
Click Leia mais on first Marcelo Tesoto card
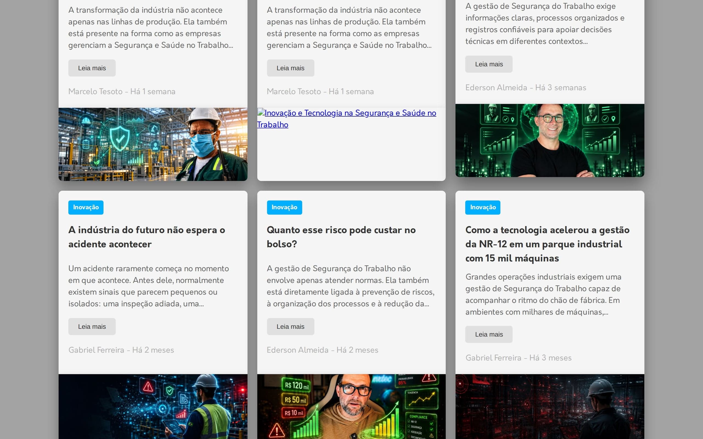point(92,68)
